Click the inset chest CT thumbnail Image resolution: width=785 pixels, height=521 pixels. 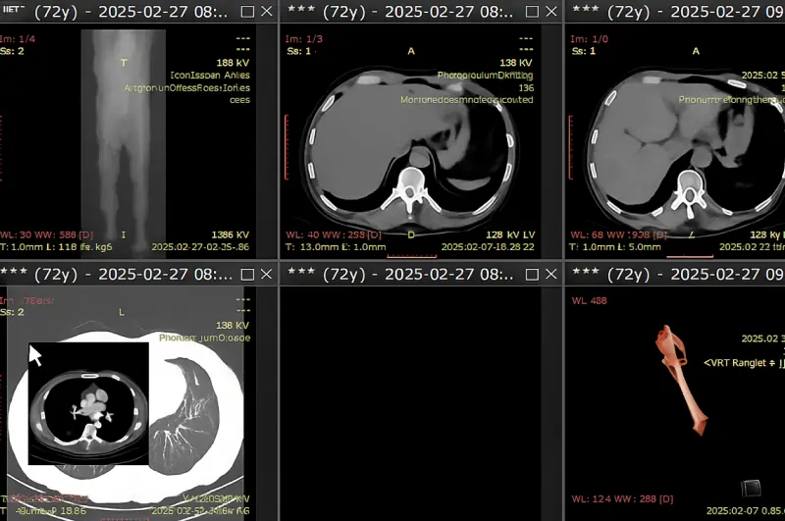(x=88, y=403)
